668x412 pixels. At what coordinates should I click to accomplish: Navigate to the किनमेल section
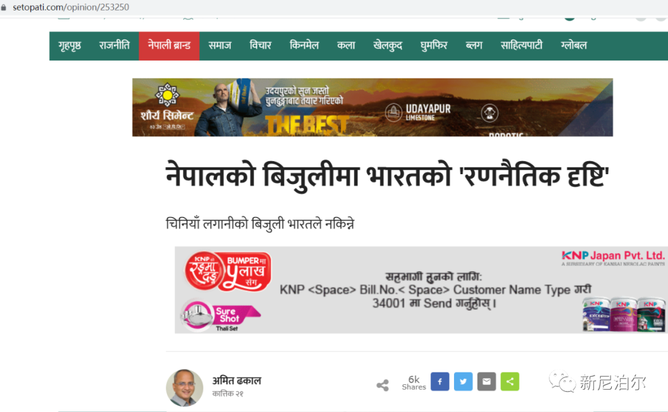[304, 46]
